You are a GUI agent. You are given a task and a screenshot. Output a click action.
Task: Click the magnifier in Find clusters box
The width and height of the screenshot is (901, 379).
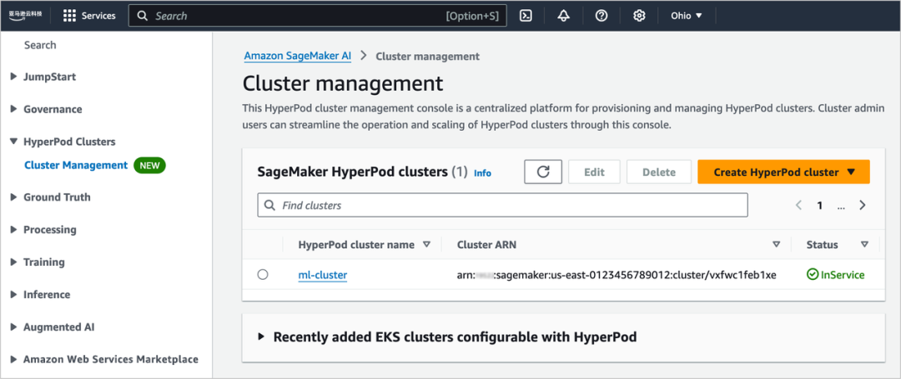269,205
